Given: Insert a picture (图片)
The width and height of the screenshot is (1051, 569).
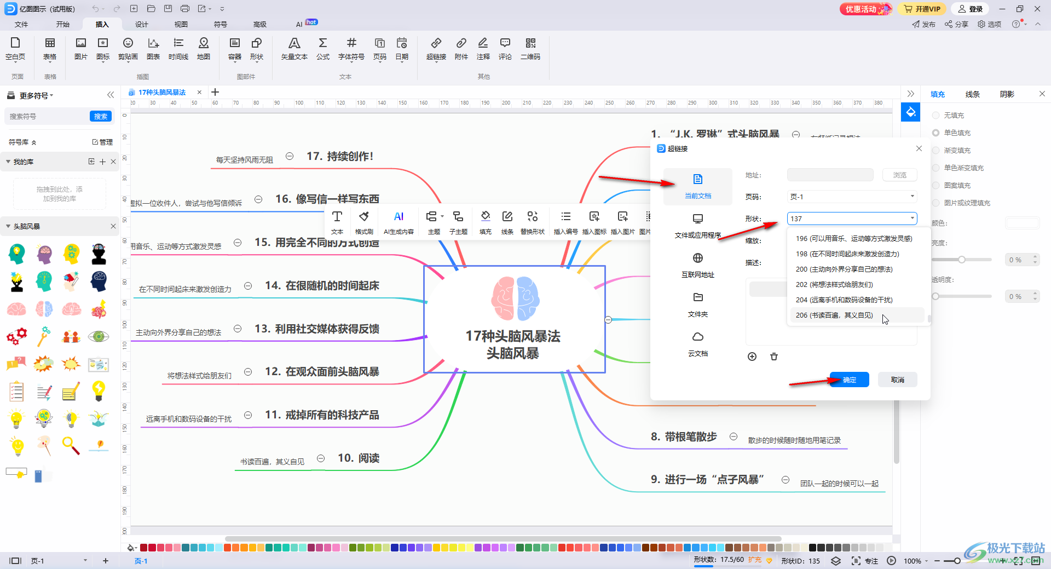Looking at the screenshot, I should [x=81, y=49].
